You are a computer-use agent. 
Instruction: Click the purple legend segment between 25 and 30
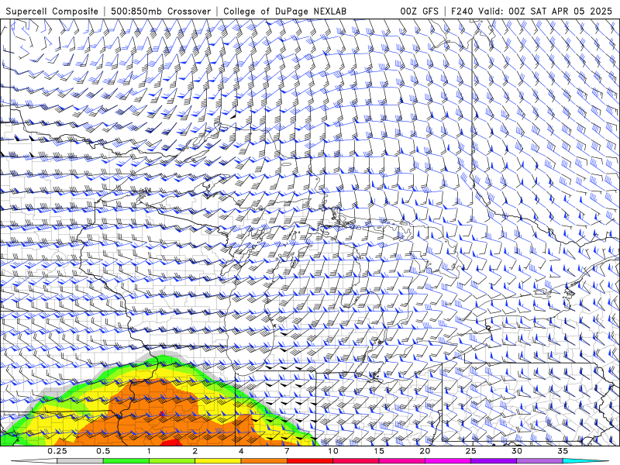click(x=494, y=461)
